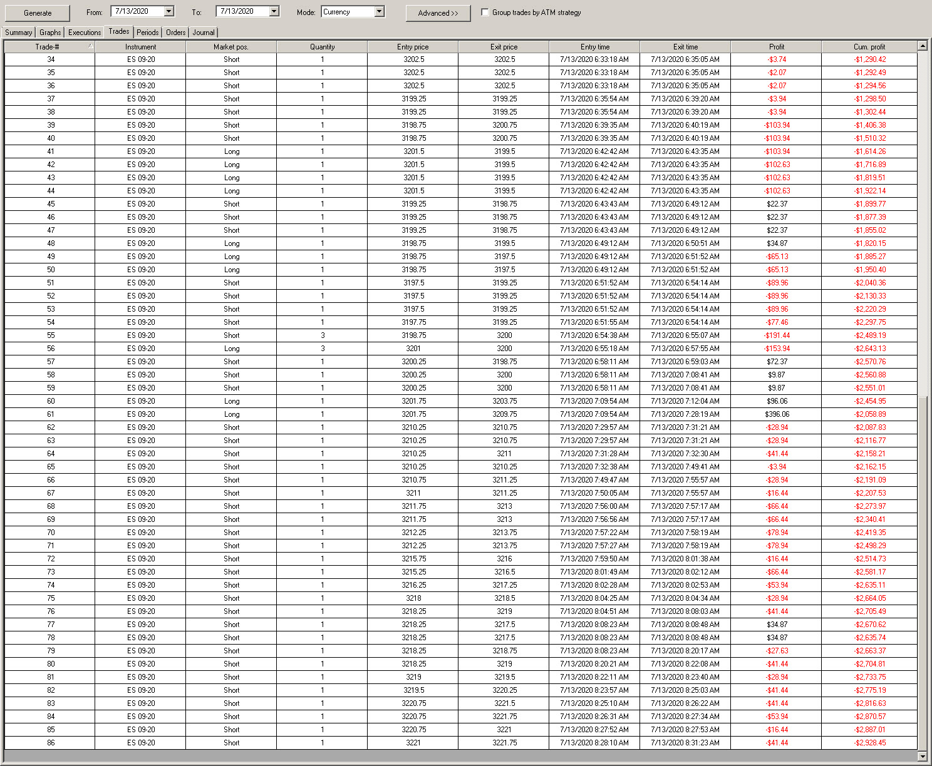Click entry price 3215.75 of trade 72
The height and width of the screenshot is (766, 932).
point(413,559)
